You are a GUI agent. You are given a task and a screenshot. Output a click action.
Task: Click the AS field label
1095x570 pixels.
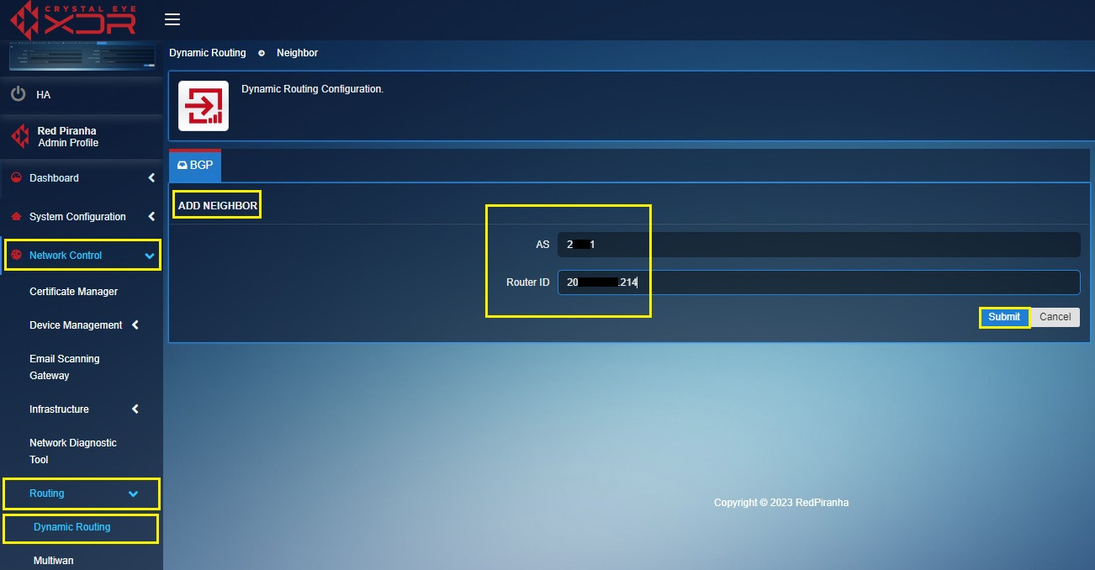[x=542, y=245]
